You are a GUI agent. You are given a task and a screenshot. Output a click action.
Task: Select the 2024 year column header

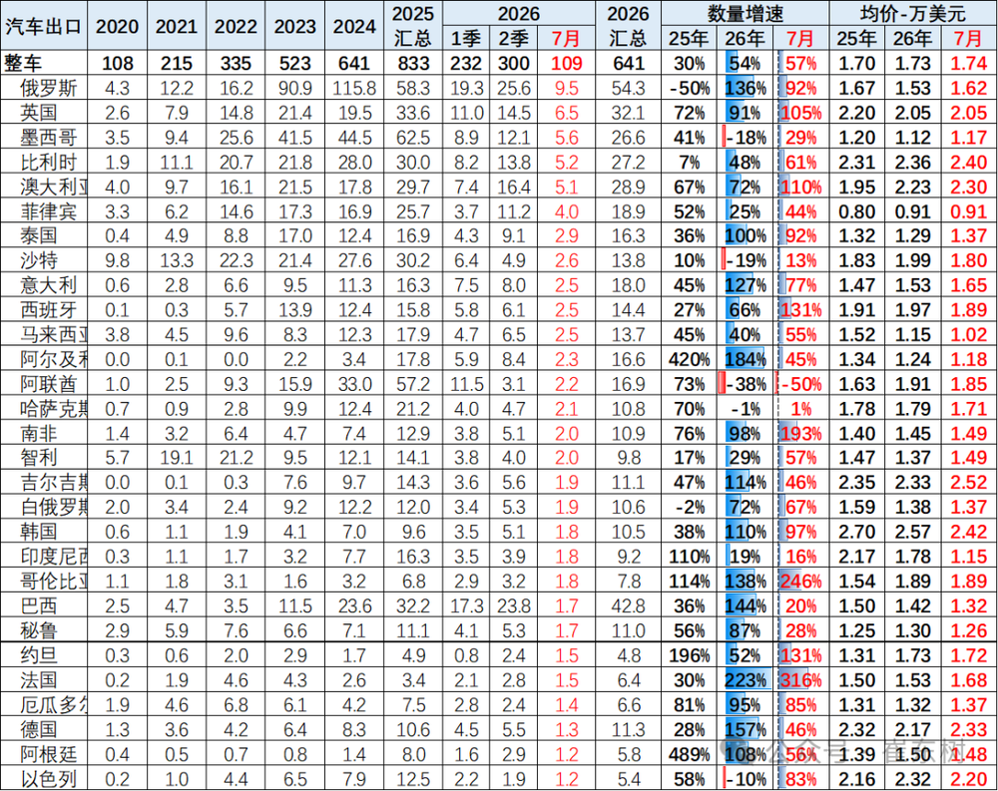point(354,26)
